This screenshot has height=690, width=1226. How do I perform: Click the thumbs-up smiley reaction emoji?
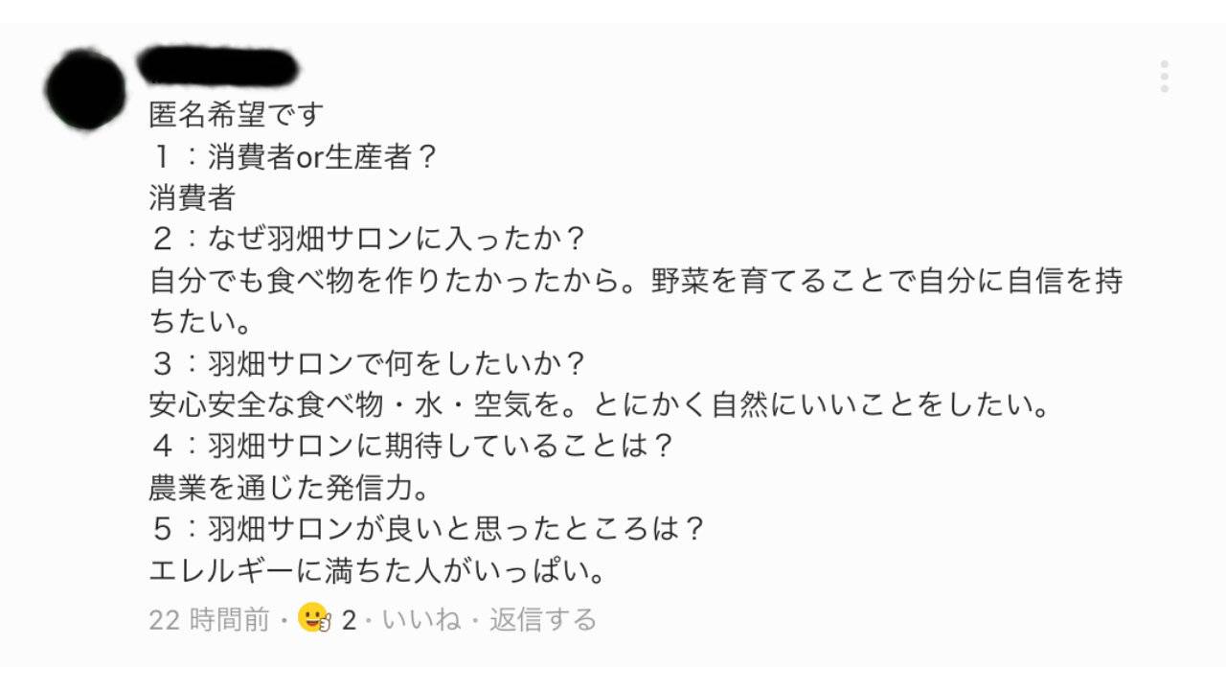click(314, 618)
